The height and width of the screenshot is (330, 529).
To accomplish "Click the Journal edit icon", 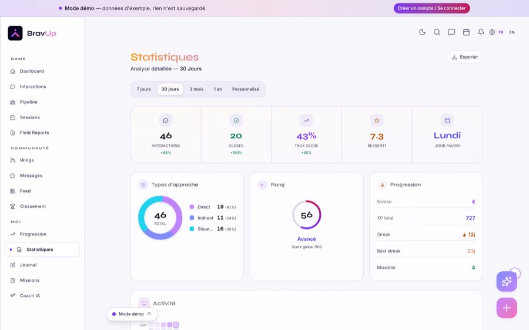I will tap(13, 265).
